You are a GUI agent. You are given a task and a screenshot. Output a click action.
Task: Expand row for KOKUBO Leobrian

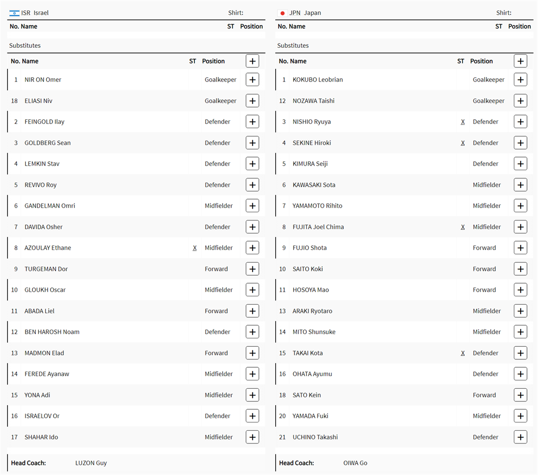[x=520, y=80]
